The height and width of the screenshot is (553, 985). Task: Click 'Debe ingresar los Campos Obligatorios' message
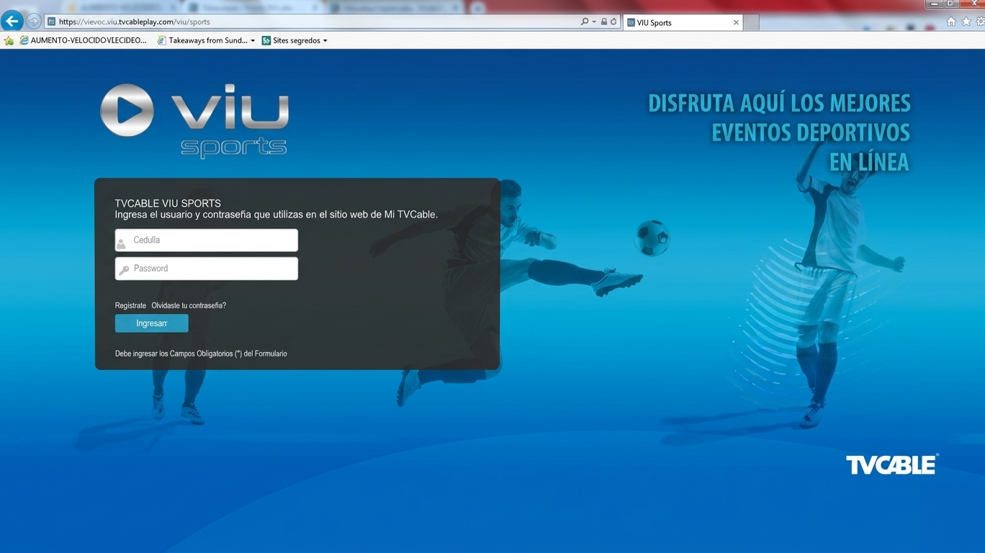pos(201,354)
